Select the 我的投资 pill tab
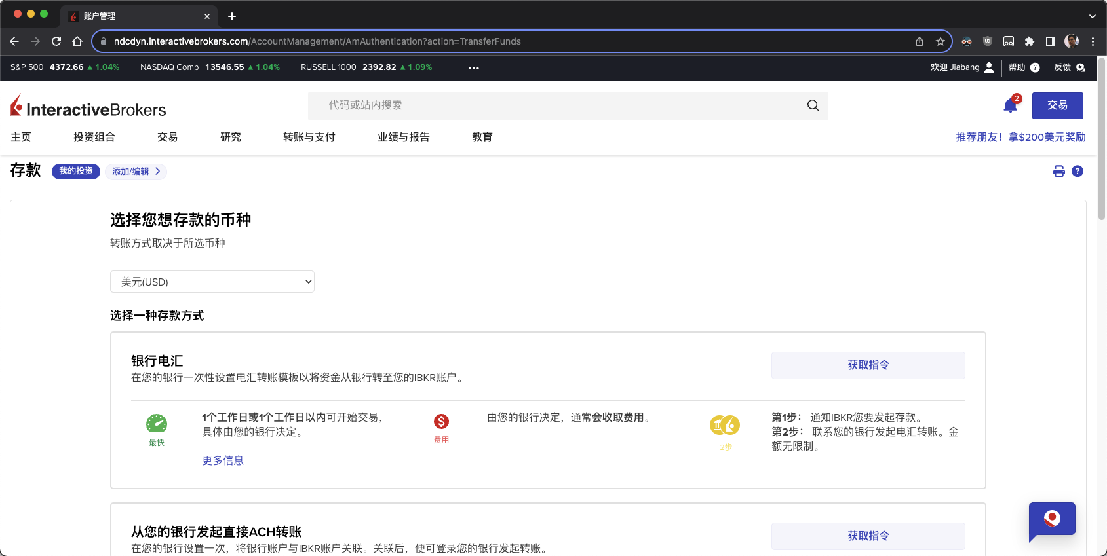Screen dimensions: 1107x556 click(76, 172)
